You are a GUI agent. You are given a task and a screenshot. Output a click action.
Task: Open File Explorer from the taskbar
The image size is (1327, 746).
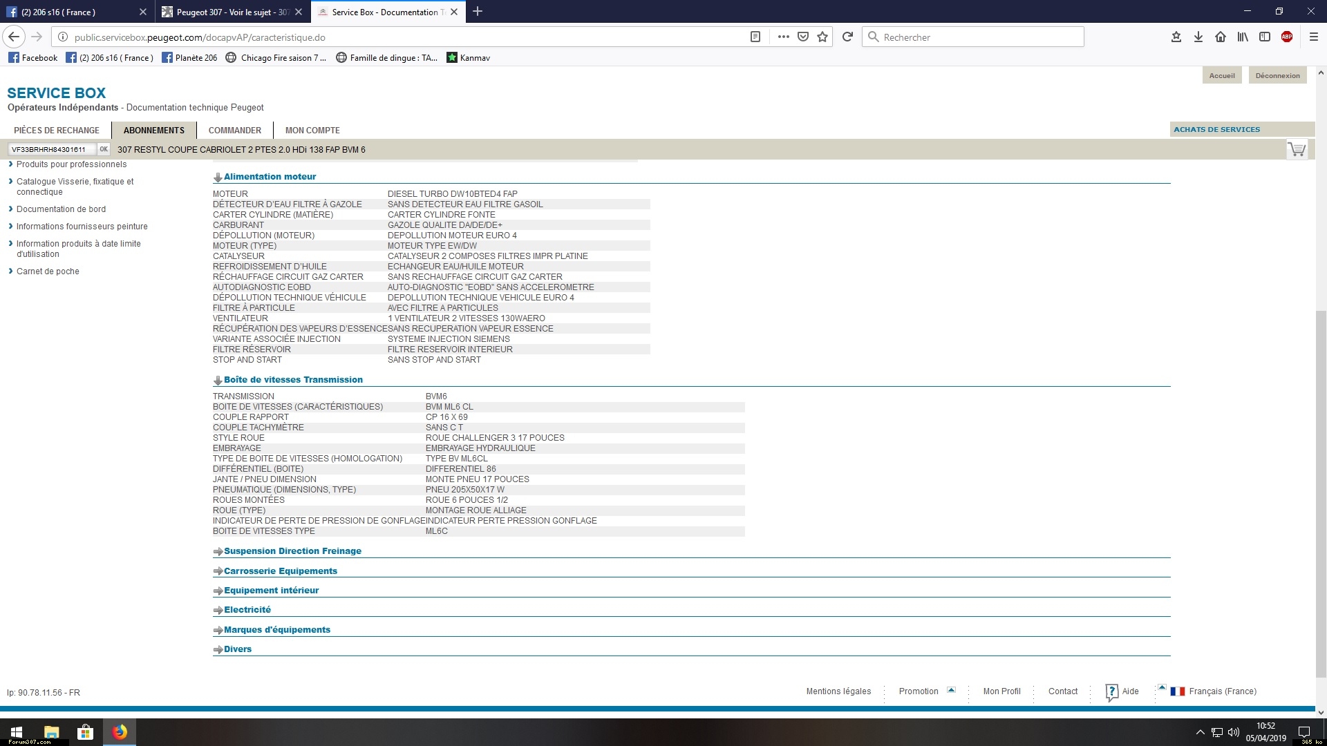click(x=52, y=732)
